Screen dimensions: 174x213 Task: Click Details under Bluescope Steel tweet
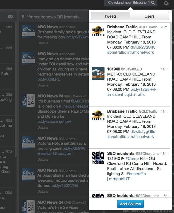click(x=43, y=127)
